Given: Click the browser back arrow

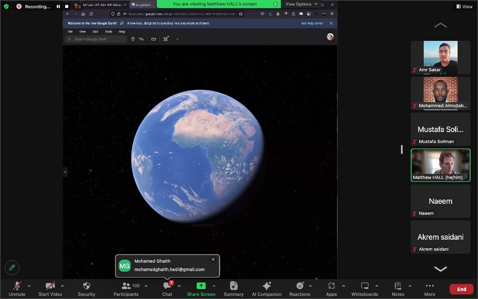Looking at the screenshot, I should coord(68,14).
